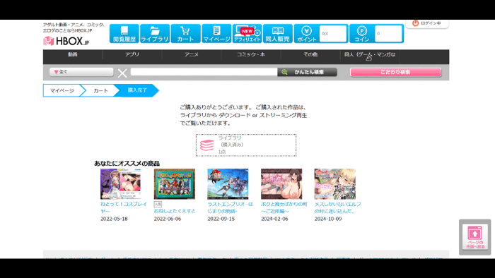Click the ログイン中 power icon
The width and height of the screenshot is (495, 278).
click(x=415, y=23)
